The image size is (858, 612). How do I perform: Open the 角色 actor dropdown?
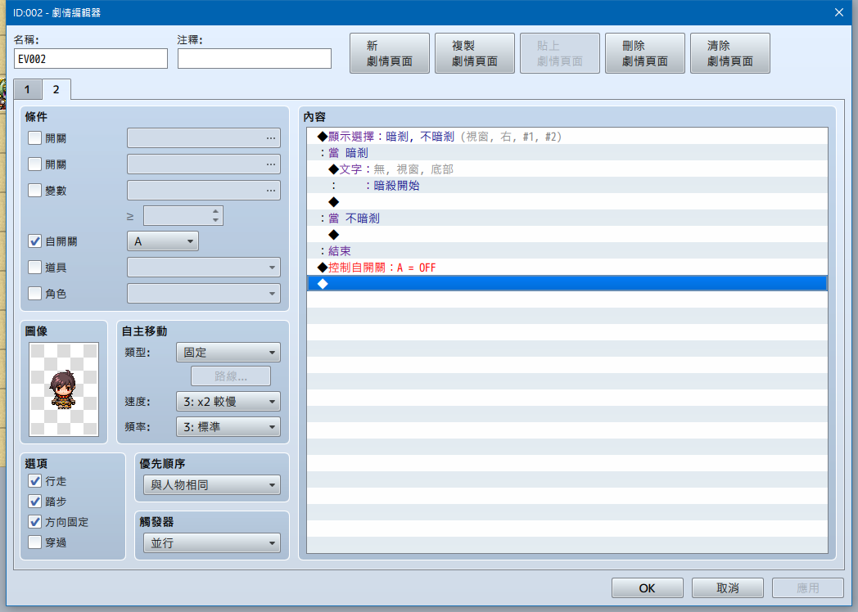204,294
